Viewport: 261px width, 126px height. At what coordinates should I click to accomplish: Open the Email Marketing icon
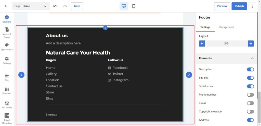(7, 116)
